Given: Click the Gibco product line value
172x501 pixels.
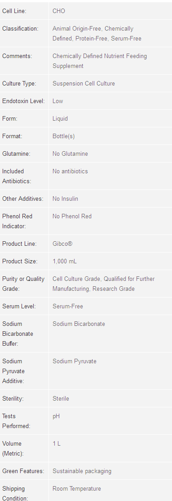Looking at the screenshot, I should [62, 244].
